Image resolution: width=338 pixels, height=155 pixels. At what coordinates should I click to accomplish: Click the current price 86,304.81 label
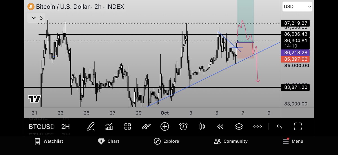[295, 40]
